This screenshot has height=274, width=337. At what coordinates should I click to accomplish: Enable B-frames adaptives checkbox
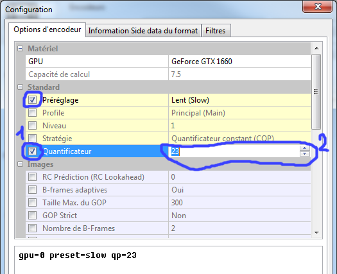coord(33,190)
